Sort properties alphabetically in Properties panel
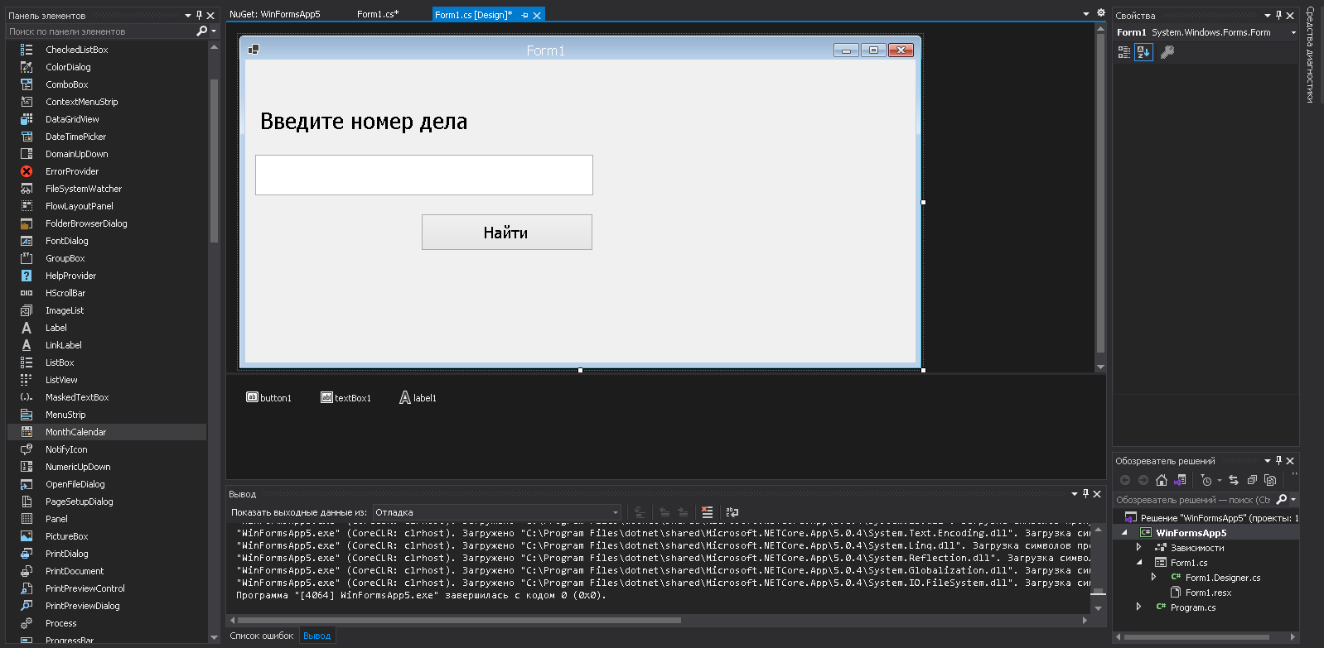This screenshot has height=648, width=1324. 1143,51
